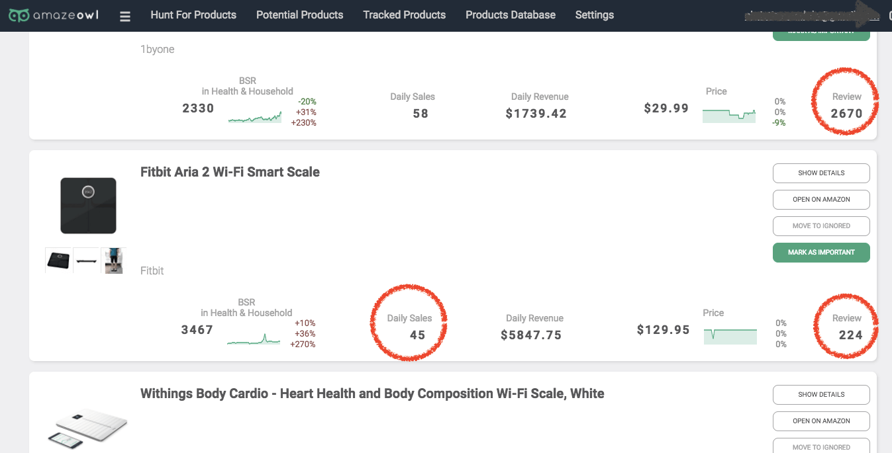Screen dimensions: 892x453
Task: Click Daily Sales value 45
Action: (x=418, y=335)
